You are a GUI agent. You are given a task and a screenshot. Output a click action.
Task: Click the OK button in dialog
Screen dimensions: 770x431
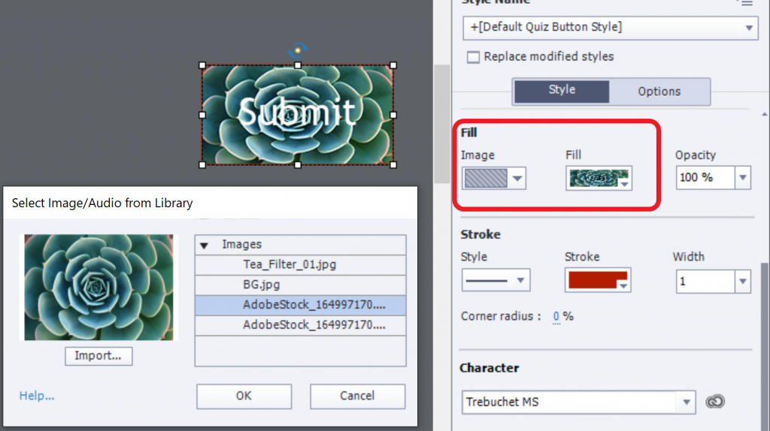pyautogui.click(x=244, y=396)
